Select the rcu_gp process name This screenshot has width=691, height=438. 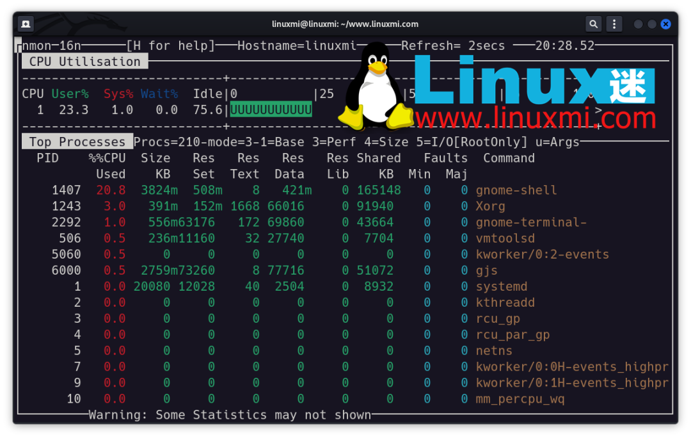point(498,318)
